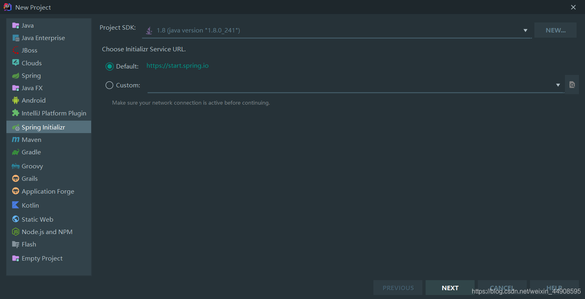Screen dimensions: 585x299
Task: Select the Default Initializr URL radio button
Action: coord(109,66)
